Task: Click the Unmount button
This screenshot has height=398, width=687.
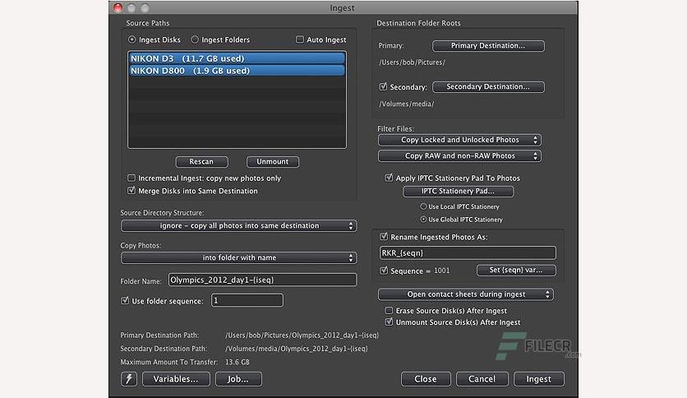Action: (x=273, y=162)
